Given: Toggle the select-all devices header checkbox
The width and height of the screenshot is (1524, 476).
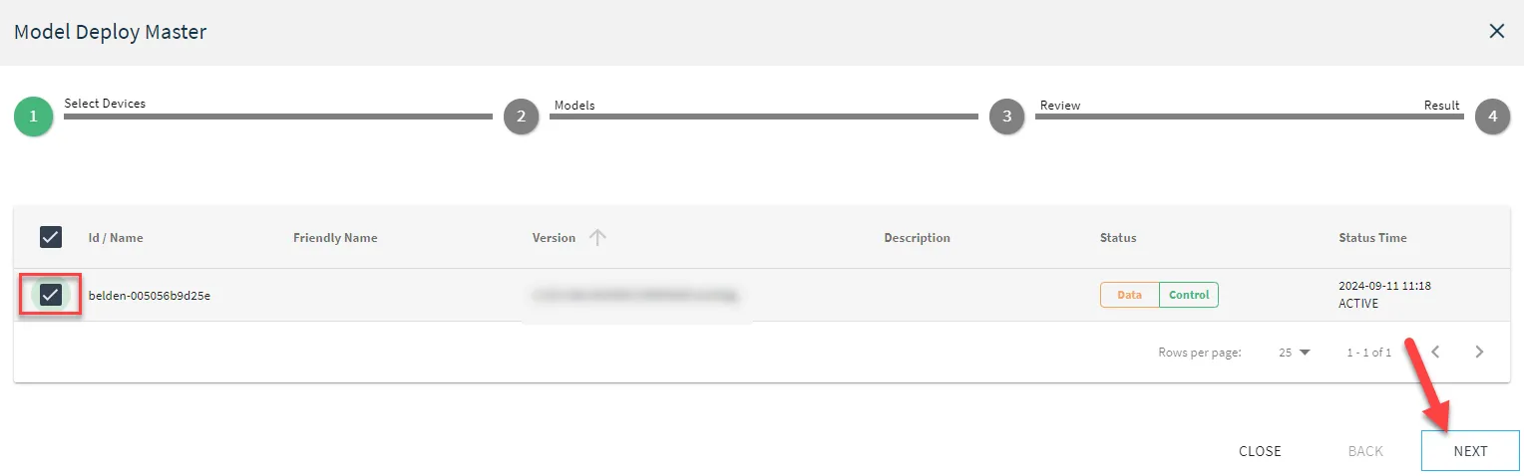Looking at the screenshot, I should coord(50,237).
